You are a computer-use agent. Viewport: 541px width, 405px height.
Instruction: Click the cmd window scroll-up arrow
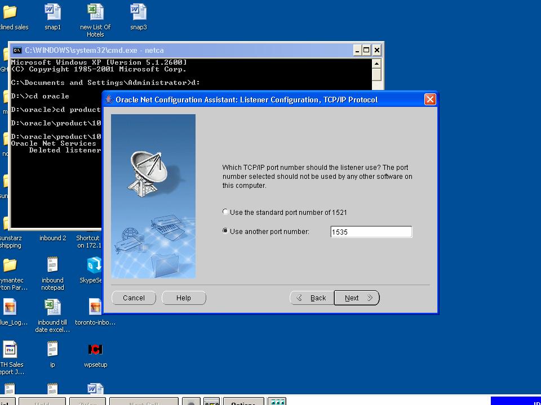tap(376, 64)
